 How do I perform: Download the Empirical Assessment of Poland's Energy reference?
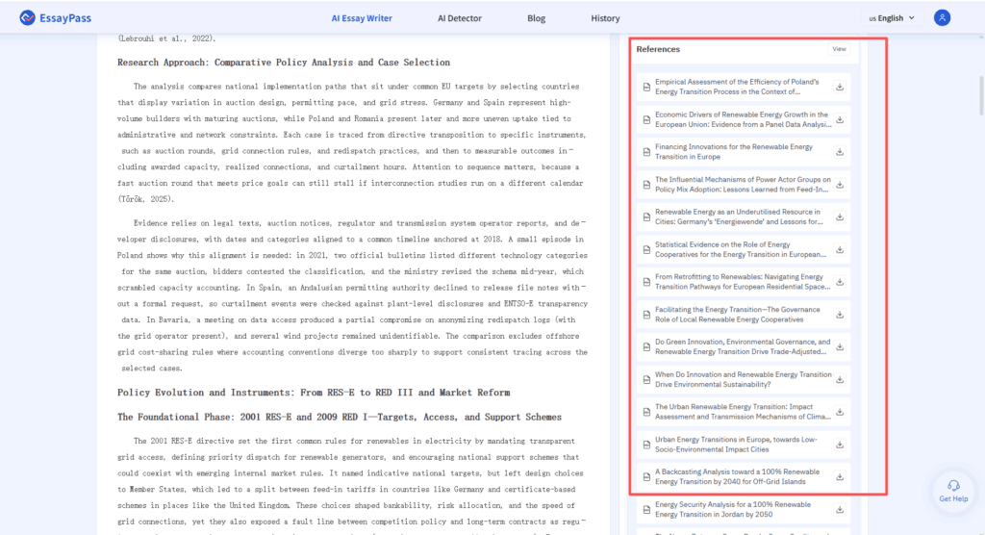839,87
